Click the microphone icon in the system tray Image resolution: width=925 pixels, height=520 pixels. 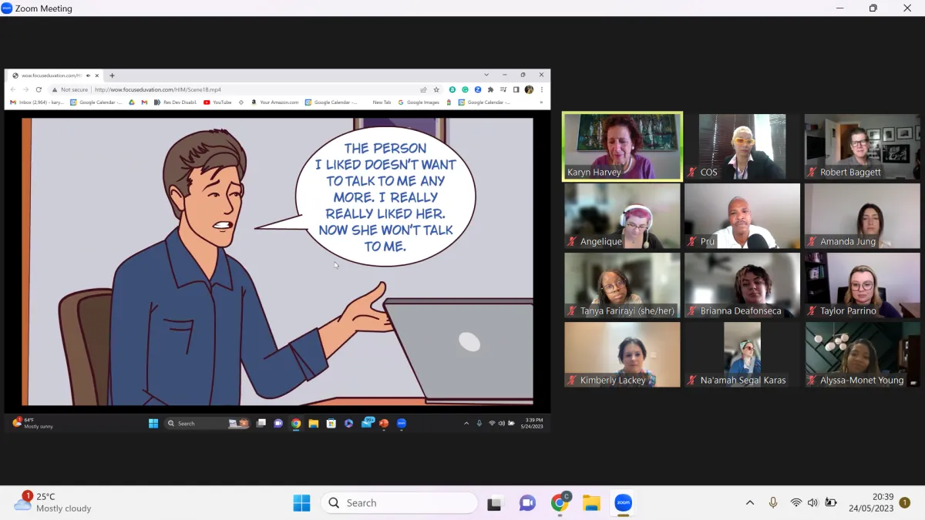pos(773,503)
